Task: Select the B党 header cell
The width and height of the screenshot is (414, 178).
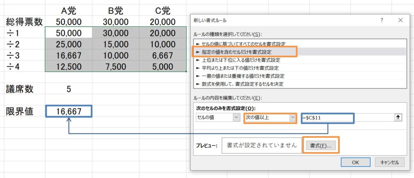Action: coord(116,11)
